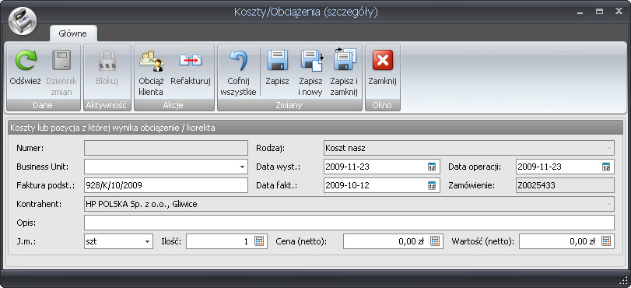
Task: Click the Faktura podst. field 928/K/10/2009
Action: coord(166,186)
